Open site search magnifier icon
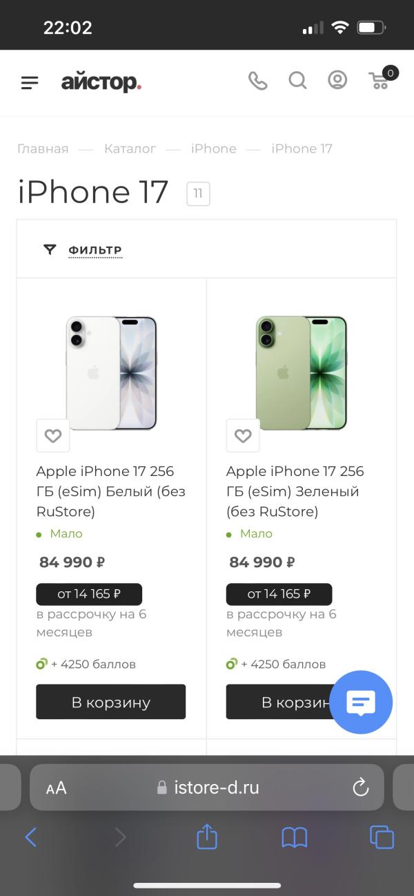Viewport: 414px width, 896px height. point(297,81)
